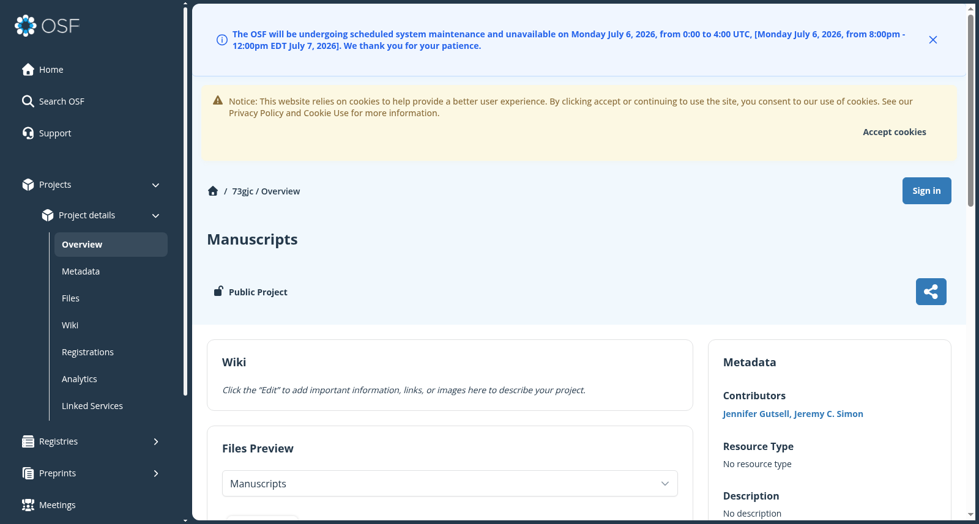Dismiss the maintenance banner with X
Screen dimensions: 979x524
933,40
